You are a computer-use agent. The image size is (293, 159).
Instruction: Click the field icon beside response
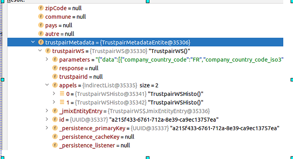click(x=55, y=68)
